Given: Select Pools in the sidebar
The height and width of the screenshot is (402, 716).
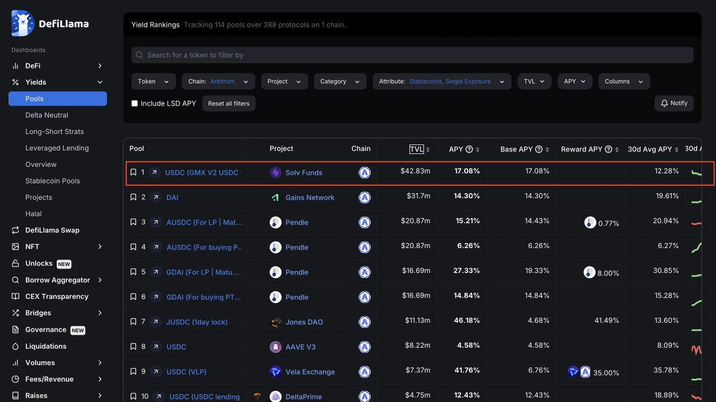Looking at the screenshot, I should tap(57, 99).
